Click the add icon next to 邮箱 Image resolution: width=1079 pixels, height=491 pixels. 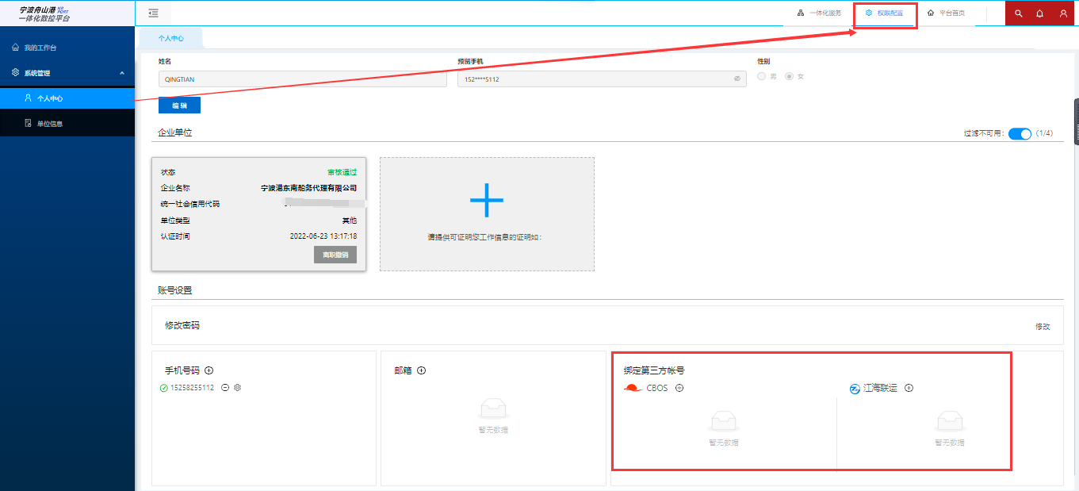point(422,370)
